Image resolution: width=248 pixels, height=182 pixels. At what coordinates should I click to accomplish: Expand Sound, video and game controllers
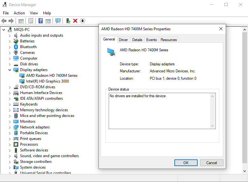click(x=10, y=156)
